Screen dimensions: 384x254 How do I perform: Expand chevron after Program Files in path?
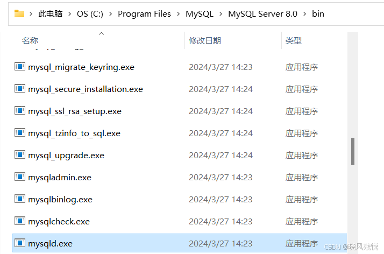pos(179,14)
